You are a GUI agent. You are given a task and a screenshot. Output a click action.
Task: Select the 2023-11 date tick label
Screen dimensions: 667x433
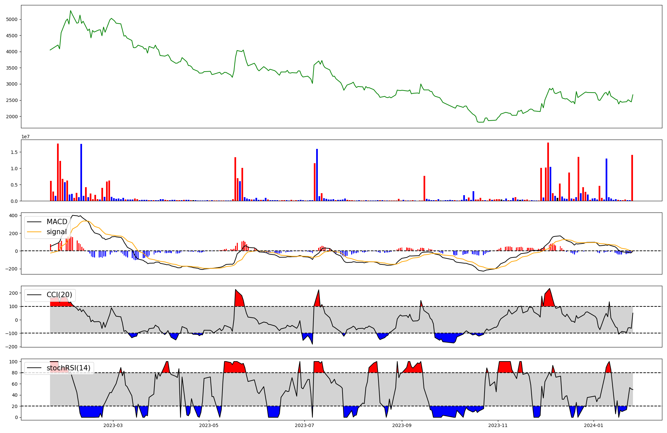498,425
